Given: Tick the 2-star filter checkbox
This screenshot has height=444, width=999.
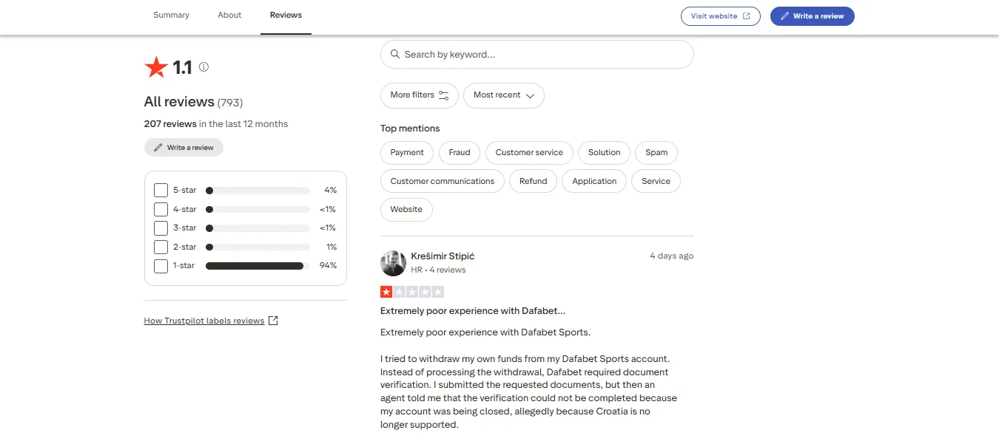Looking at the screenshot, I should [161, 247].
